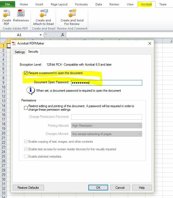Select the Security tab in PDFMaker

(33, 52)
